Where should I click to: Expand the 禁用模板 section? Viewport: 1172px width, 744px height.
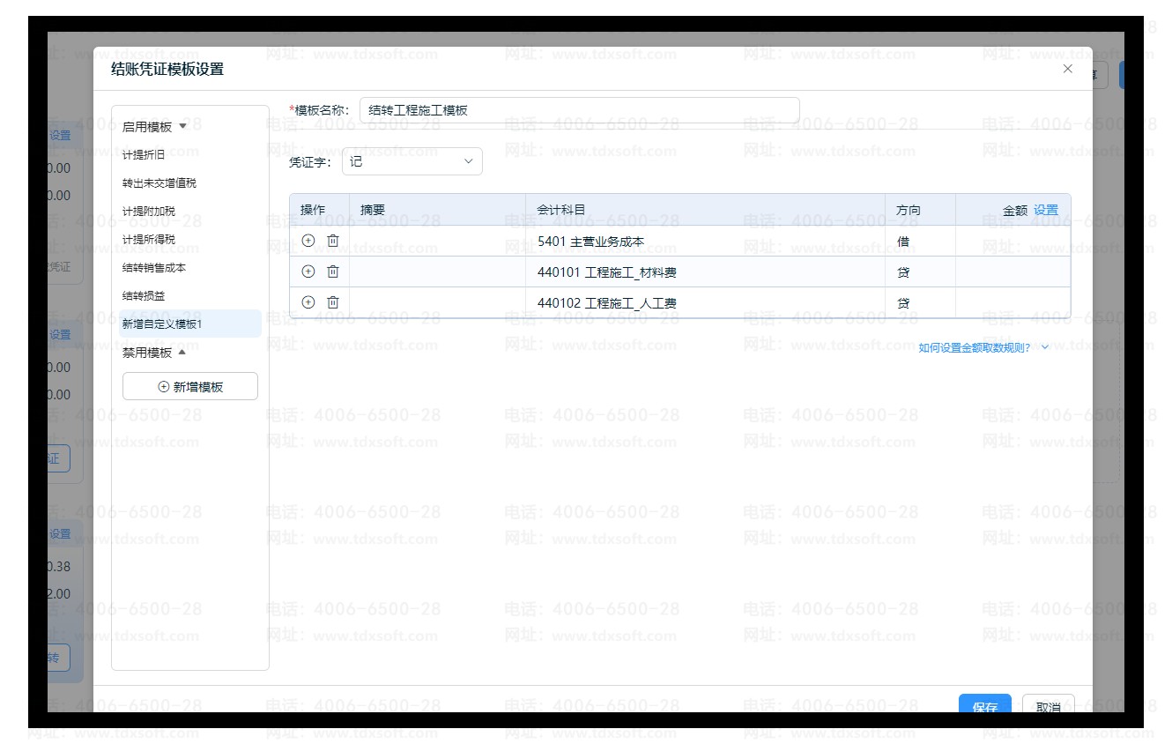click(x=154, y=353)
